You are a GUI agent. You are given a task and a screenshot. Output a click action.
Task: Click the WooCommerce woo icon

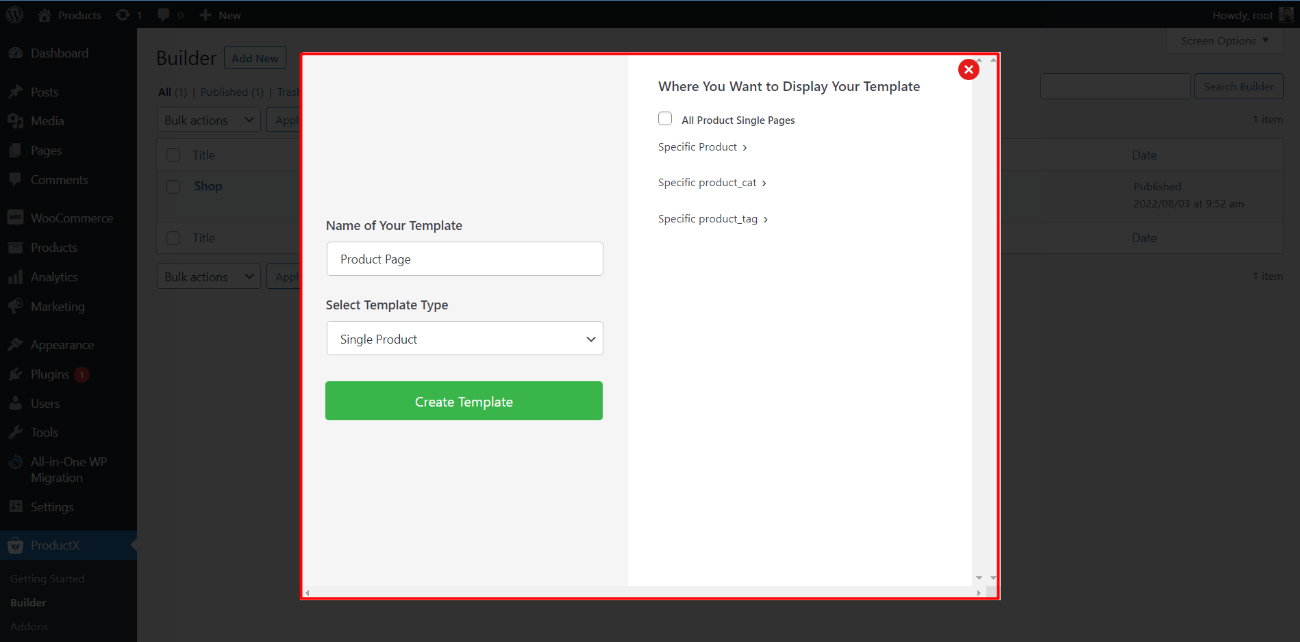click(x=16, y=218)
